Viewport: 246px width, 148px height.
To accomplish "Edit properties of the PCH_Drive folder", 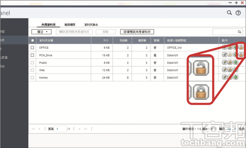I will (225, 55).
